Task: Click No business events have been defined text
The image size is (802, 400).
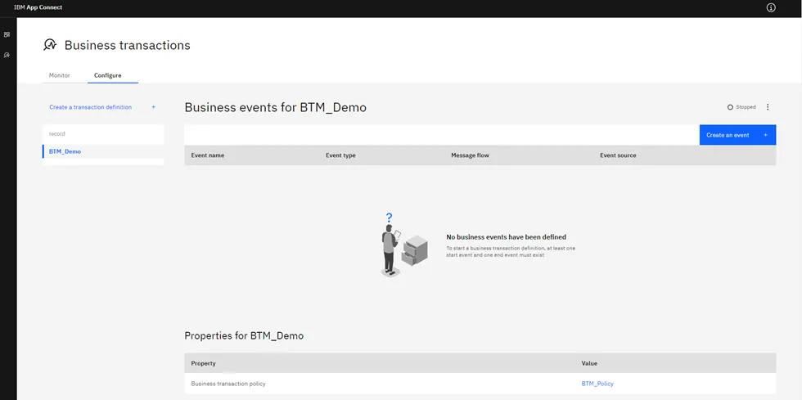Action: tap(507, 237)
